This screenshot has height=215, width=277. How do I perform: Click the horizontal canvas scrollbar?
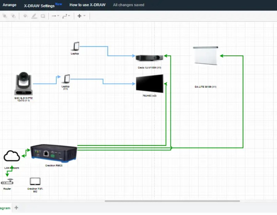click(172, 201)
